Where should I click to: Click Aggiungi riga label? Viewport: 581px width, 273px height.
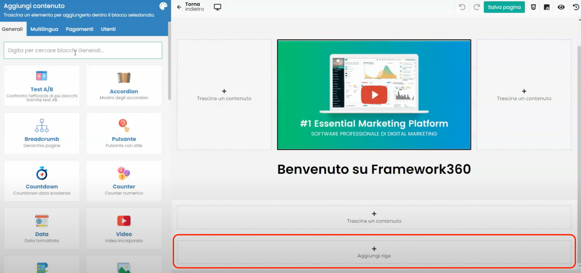point(374,256)
